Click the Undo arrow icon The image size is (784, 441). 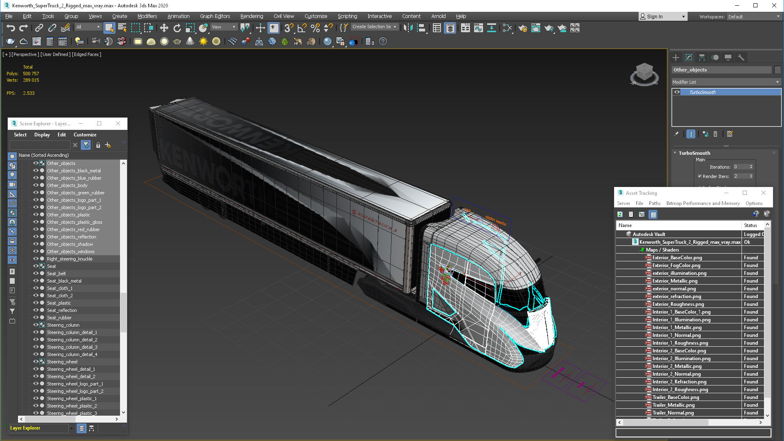[x=11, y=28]
